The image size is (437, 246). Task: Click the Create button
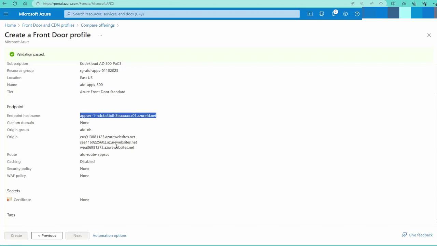(x=16, y=235)
